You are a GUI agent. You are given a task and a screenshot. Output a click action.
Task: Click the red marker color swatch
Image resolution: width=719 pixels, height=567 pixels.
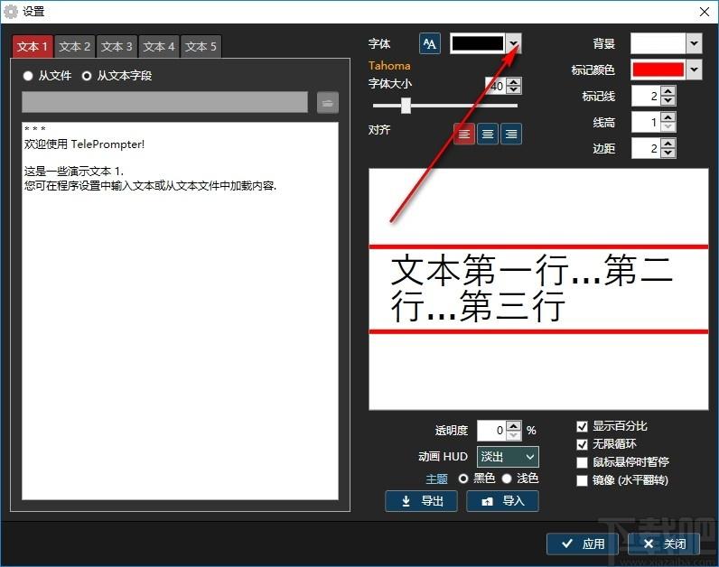click(658, 70)
